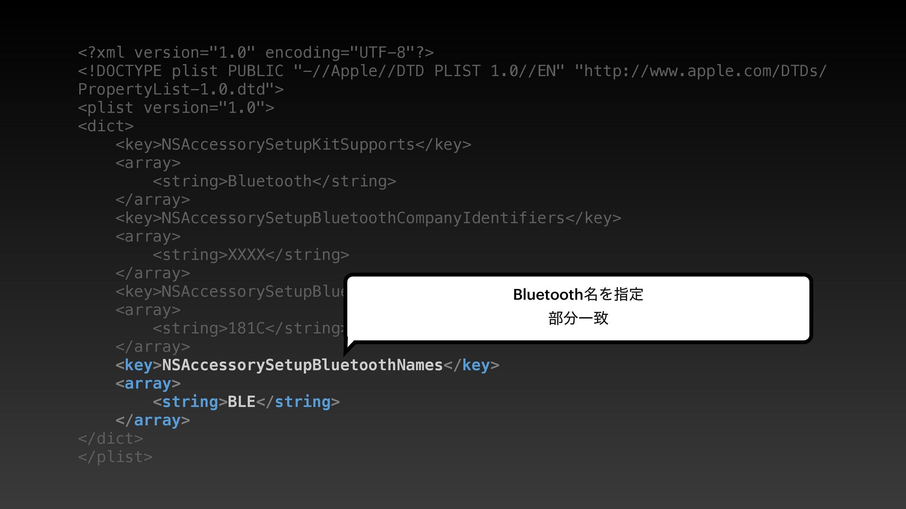
Task: Select the NSAccessorySetupKitSupports key line
Action: pyautogui.click(x=293, y=144)
